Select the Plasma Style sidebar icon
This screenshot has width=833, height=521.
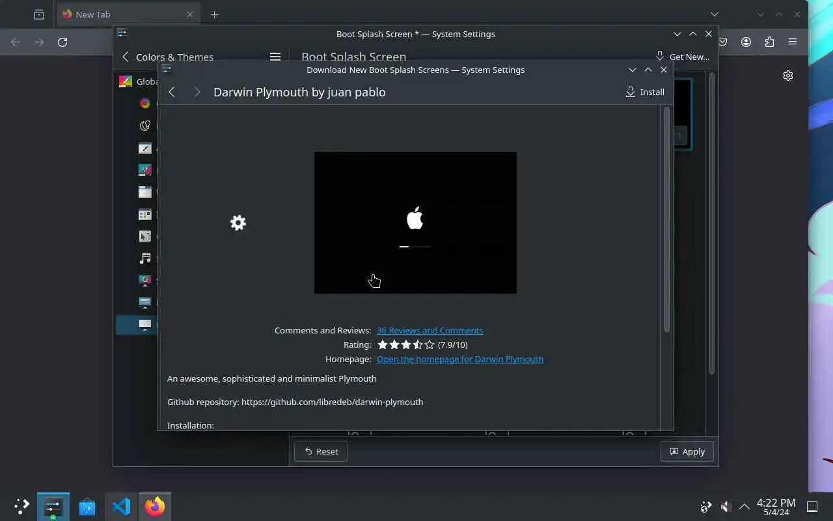145,170
